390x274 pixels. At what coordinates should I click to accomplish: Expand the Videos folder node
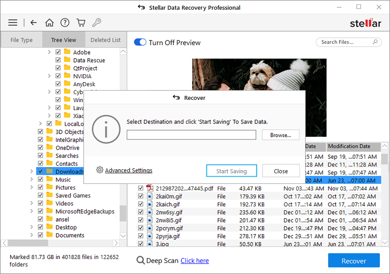(x=32, y=203)
